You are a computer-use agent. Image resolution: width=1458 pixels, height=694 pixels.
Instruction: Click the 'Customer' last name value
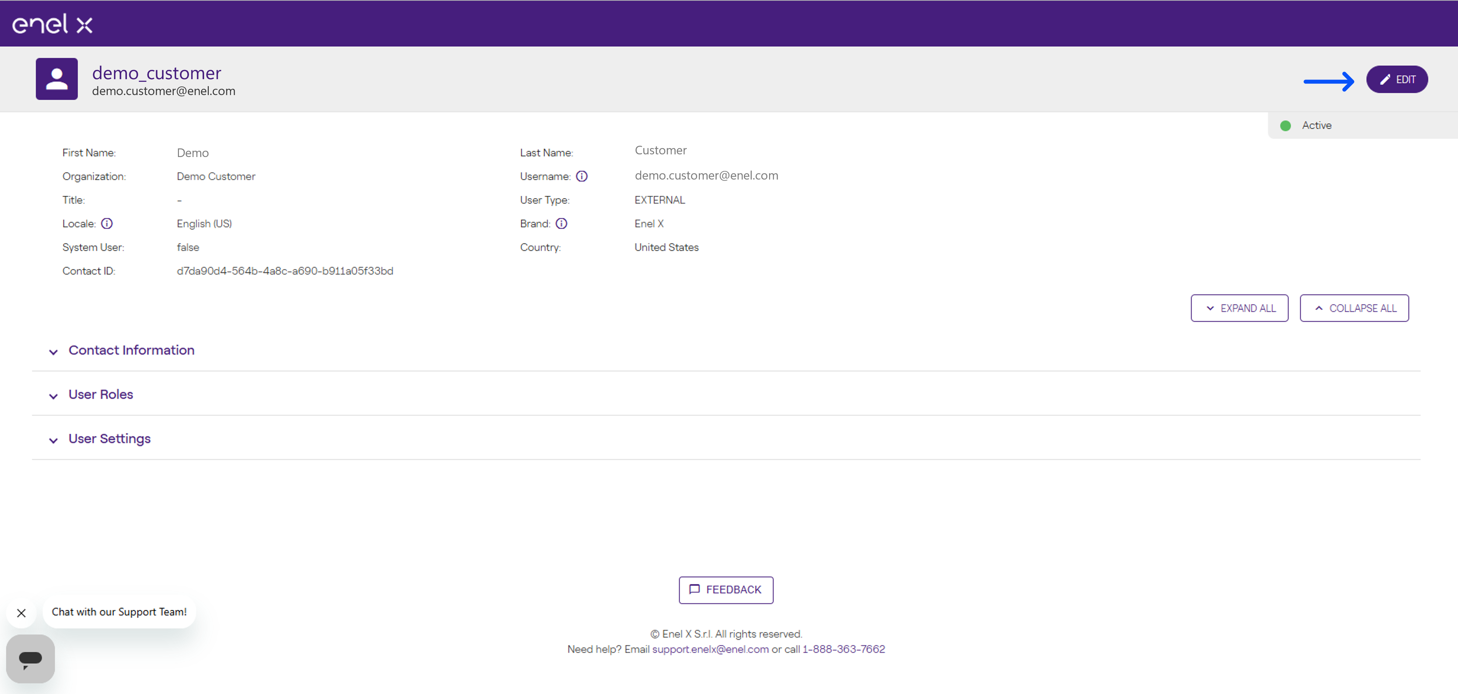(660, 150)
